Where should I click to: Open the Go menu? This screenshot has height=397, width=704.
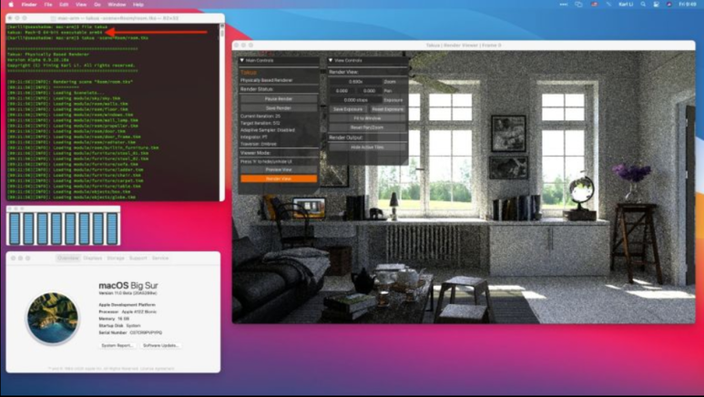tap(97, 5)
